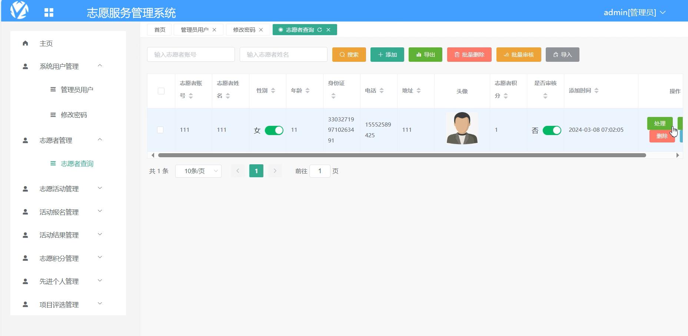Image resolution: width=688 pixels, height=336 pixels.
Task: Click user icon beside 项目评选管理
Action: tap(25, 305)
